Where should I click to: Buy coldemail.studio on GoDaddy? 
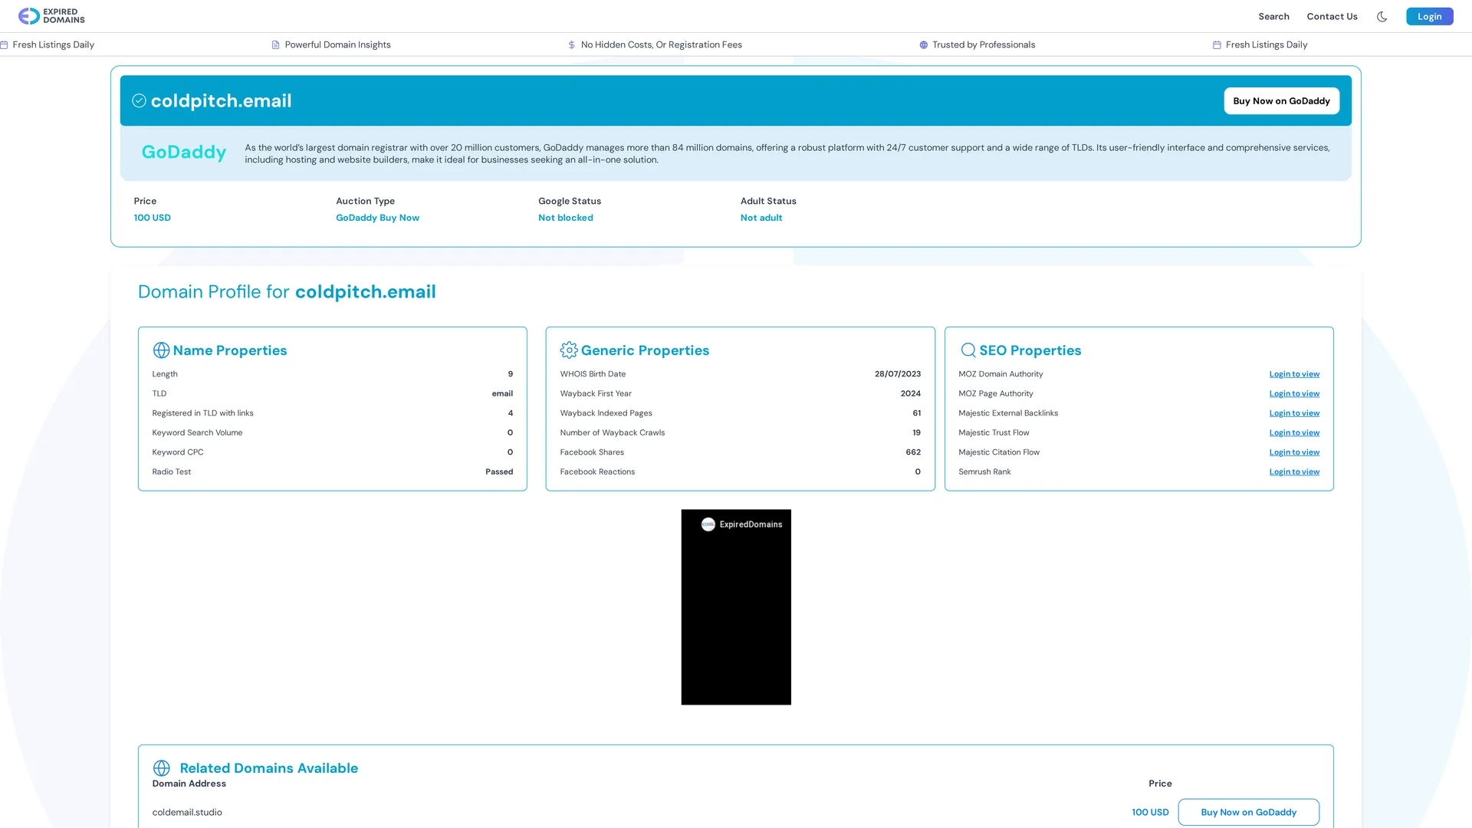click(1248, 812)
